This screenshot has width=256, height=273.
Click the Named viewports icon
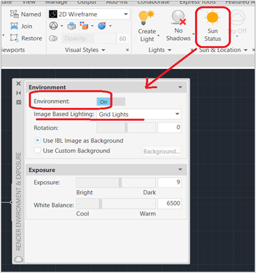[x=14, y=14]
